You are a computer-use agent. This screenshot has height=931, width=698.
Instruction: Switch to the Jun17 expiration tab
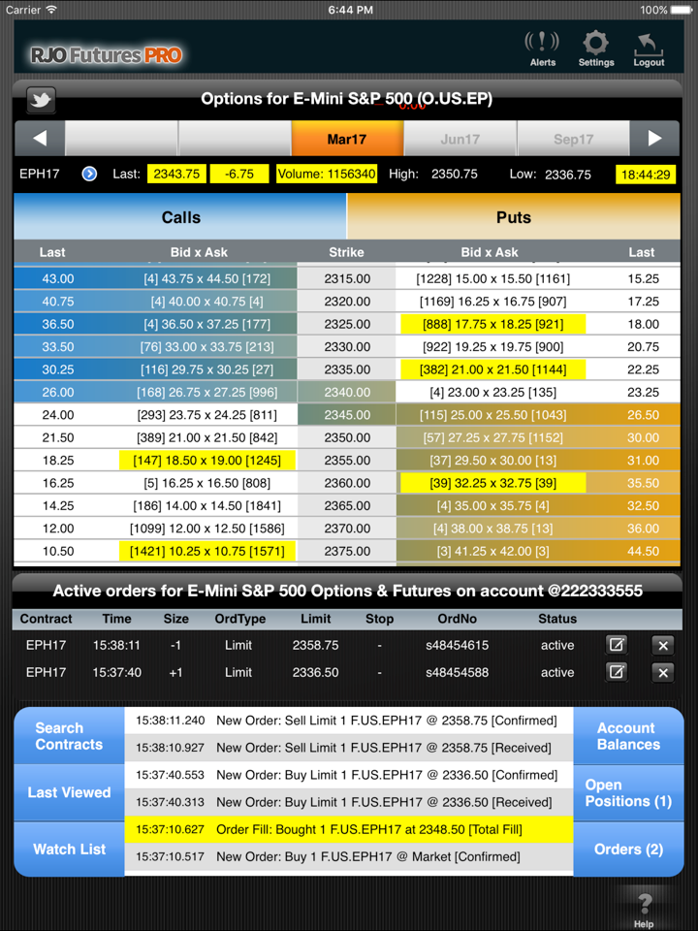point(460,139)
